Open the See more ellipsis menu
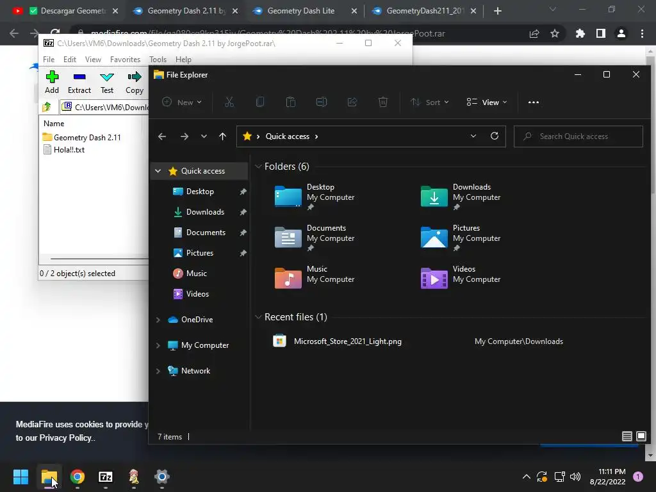This screenshot has height=492, width=656. (534, 102)
